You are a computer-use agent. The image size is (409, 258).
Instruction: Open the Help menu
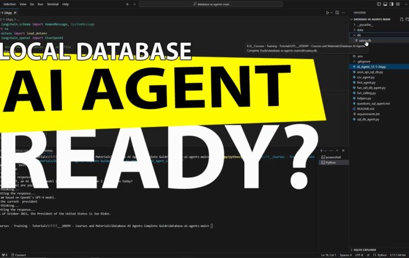[x=65, y=4]
